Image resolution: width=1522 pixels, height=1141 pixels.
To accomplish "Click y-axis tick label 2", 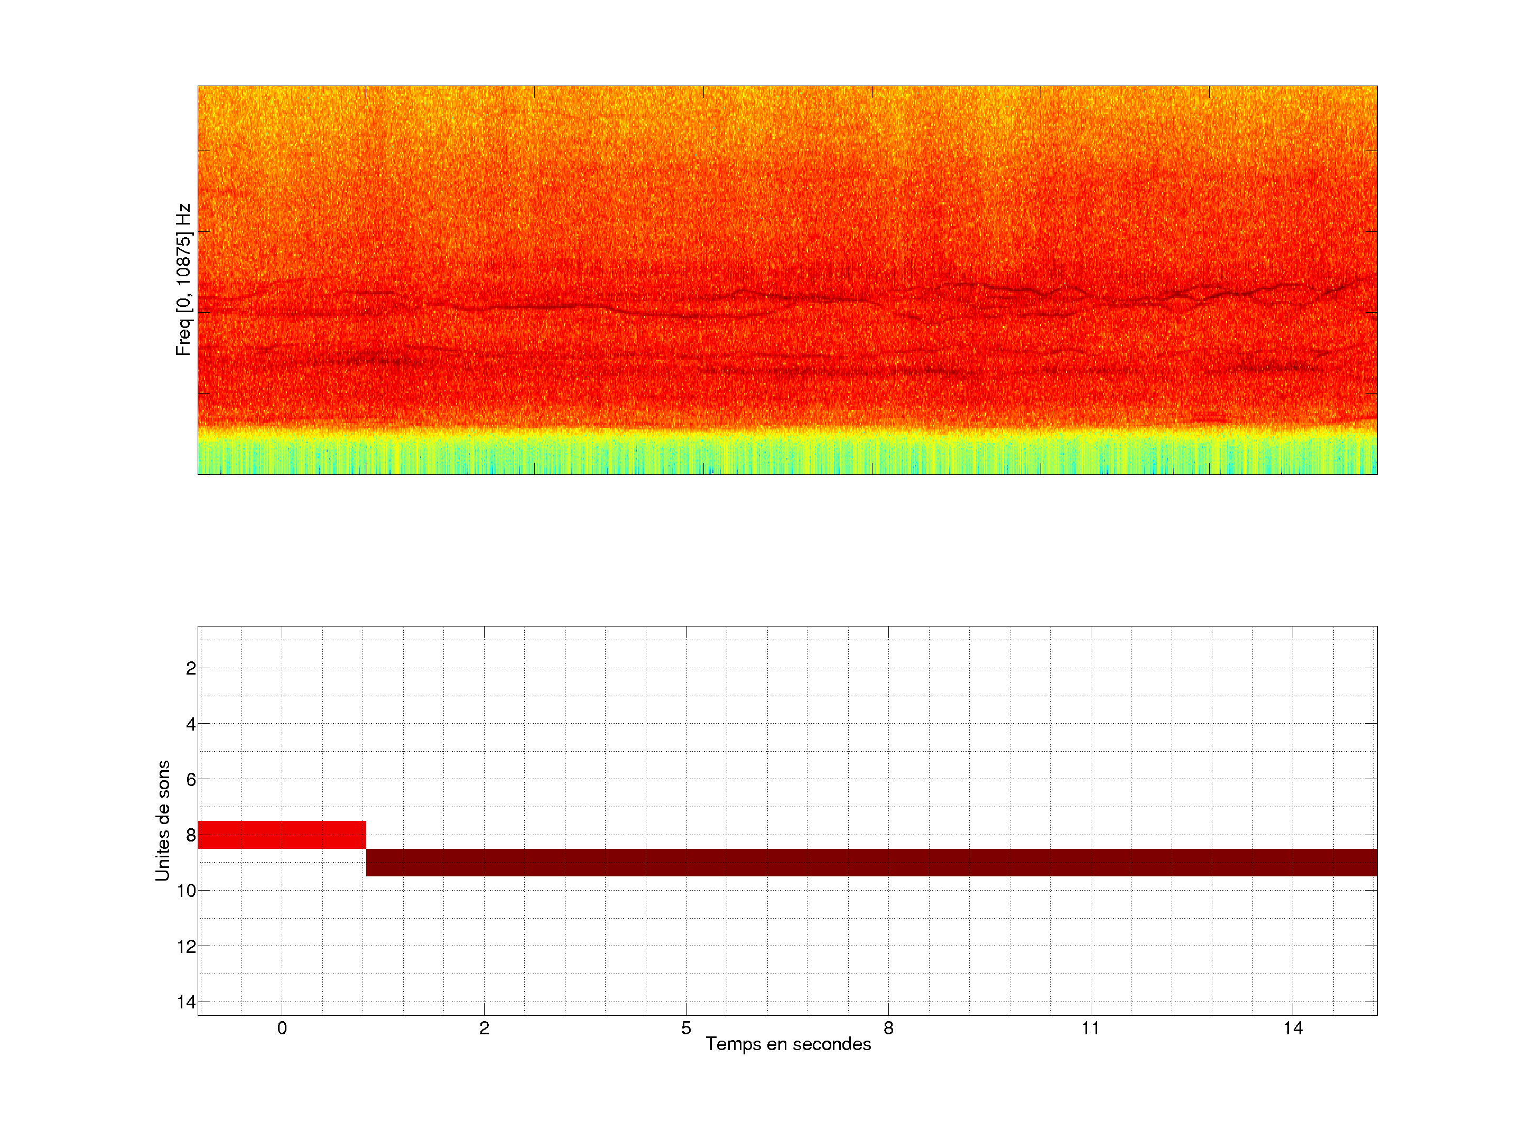I will pyautogui.click(x=191, y=669).
